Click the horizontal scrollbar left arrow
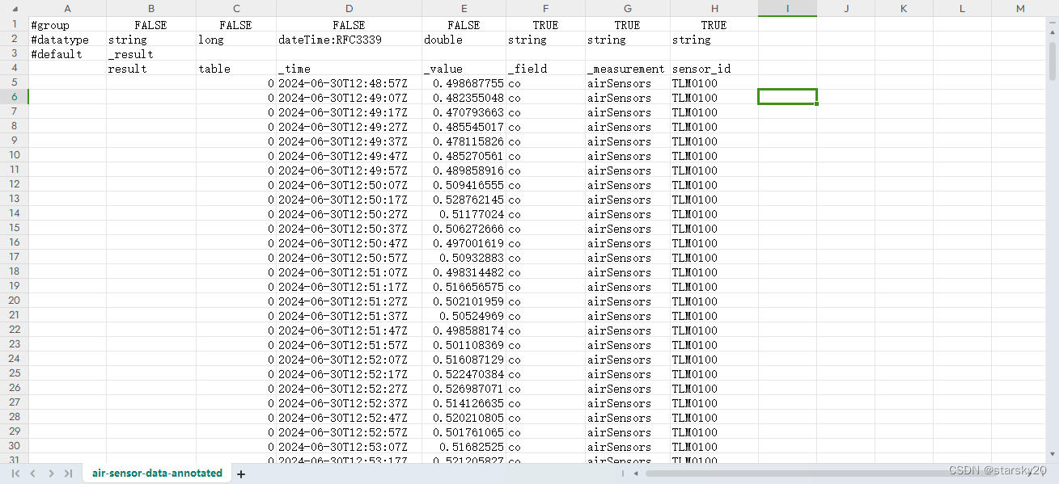 (636, 473)
